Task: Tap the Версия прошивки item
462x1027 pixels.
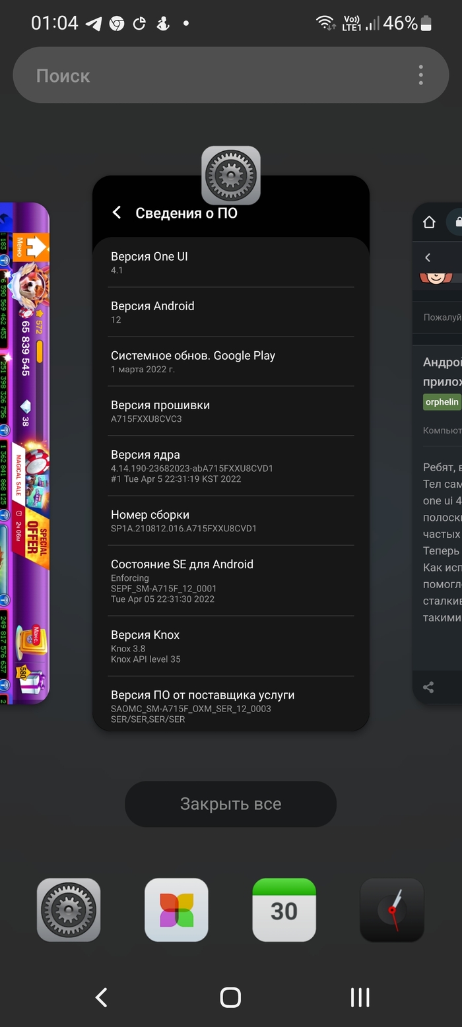Action: point(231,411)
